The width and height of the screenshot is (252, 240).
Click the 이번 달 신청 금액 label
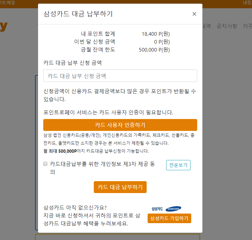pyautogui.click(x=95, y=42)
